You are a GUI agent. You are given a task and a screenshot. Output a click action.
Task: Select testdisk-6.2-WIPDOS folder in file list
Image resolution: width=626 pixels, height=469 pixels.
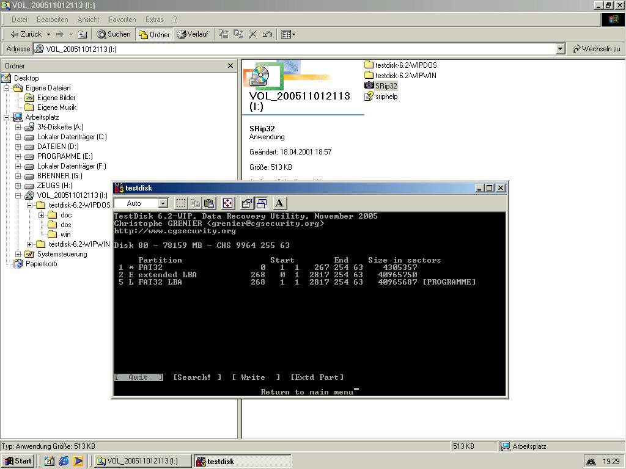point(406,65)
